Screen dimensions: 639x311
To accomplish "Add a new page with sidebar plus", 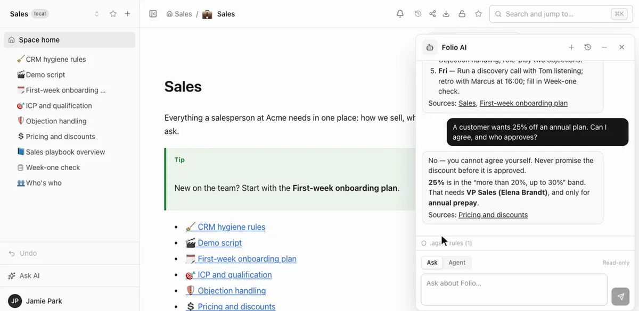I will pyautogui.click(x=128, y=14).
